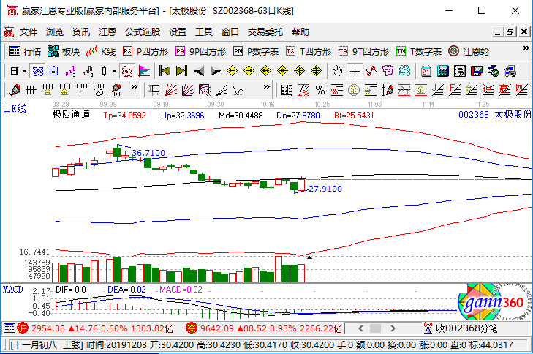Select the measured square box tool
Screen dimensions: 533x354
[x=154, y=90]
